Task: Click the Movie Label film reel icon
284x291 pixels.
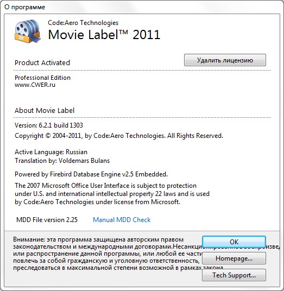Action: pos(28,31)
